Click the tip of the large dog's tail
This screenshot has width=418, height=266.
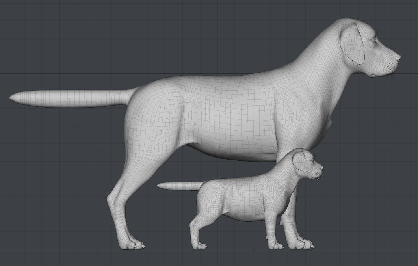click(13, 97)
